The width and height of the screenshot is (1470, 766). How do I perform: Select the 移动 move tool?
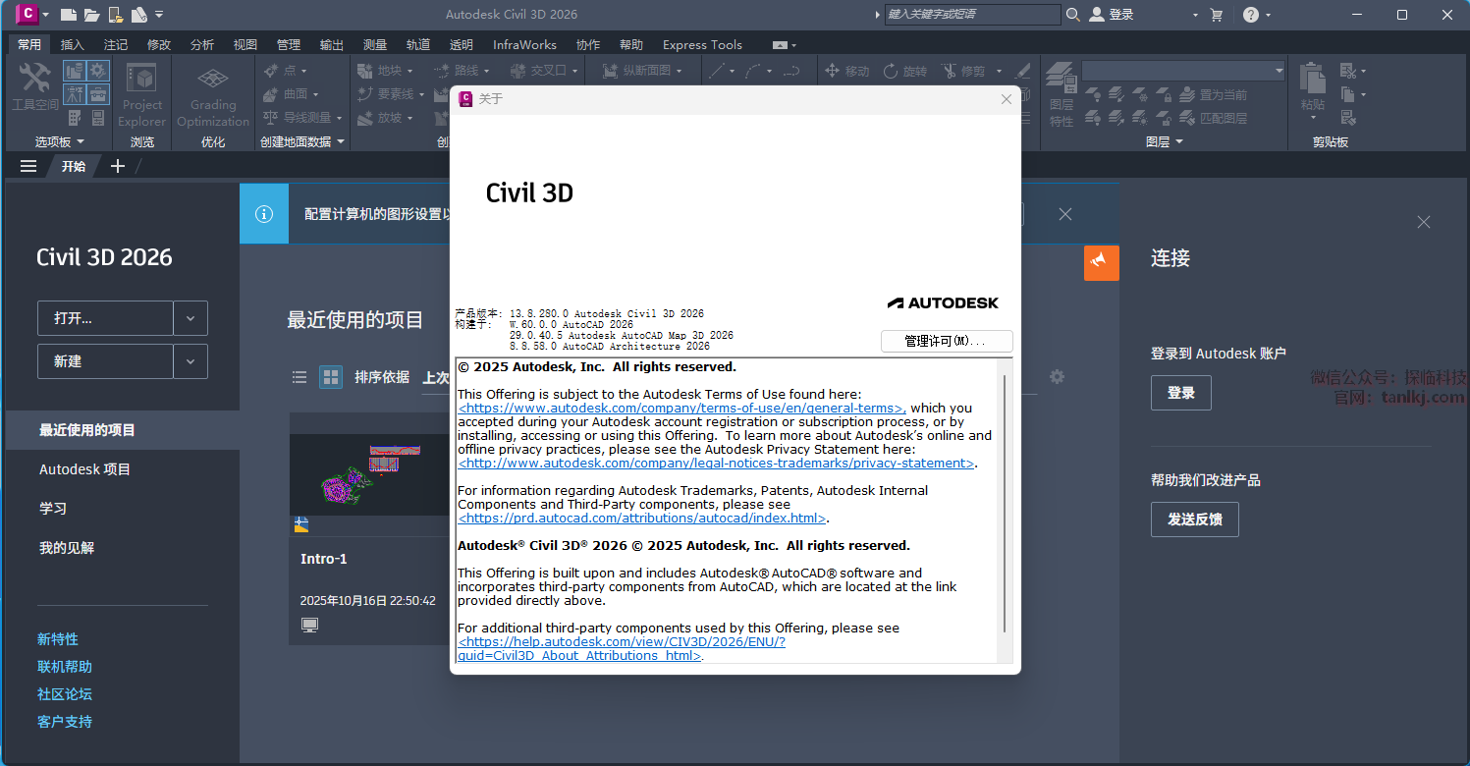click(846, 71)
